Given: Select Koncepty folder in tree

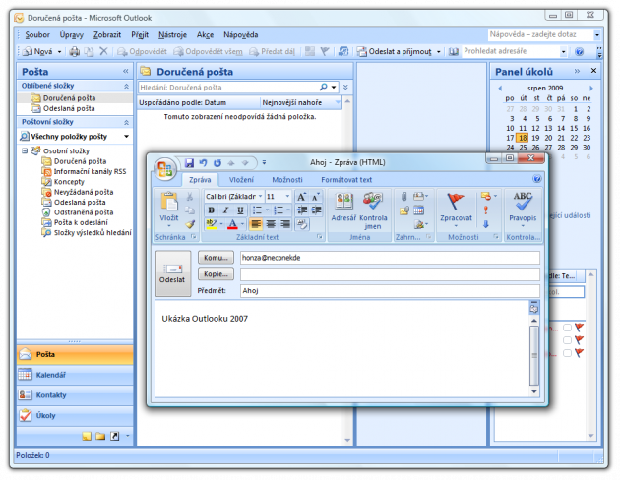Looking at the screenshot, I should (x=69, y=182).
